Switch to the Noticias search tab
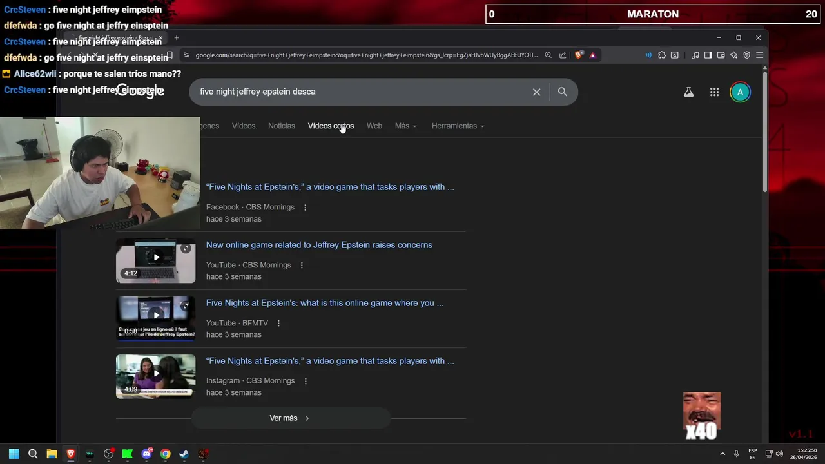 pos(282,126)
